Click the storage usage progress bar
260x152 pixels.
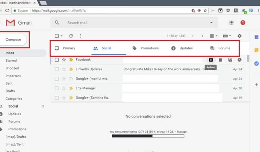148,136
